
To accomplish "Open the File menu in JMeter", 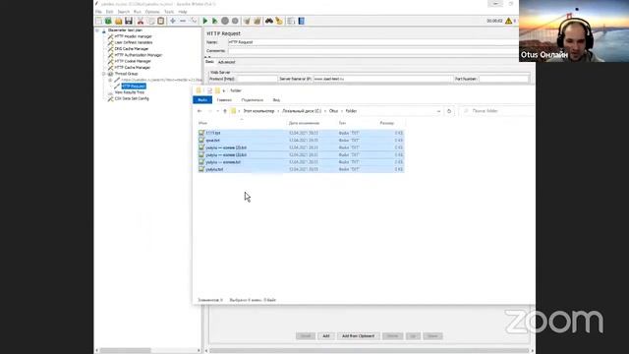I will [x=98, y=12].
